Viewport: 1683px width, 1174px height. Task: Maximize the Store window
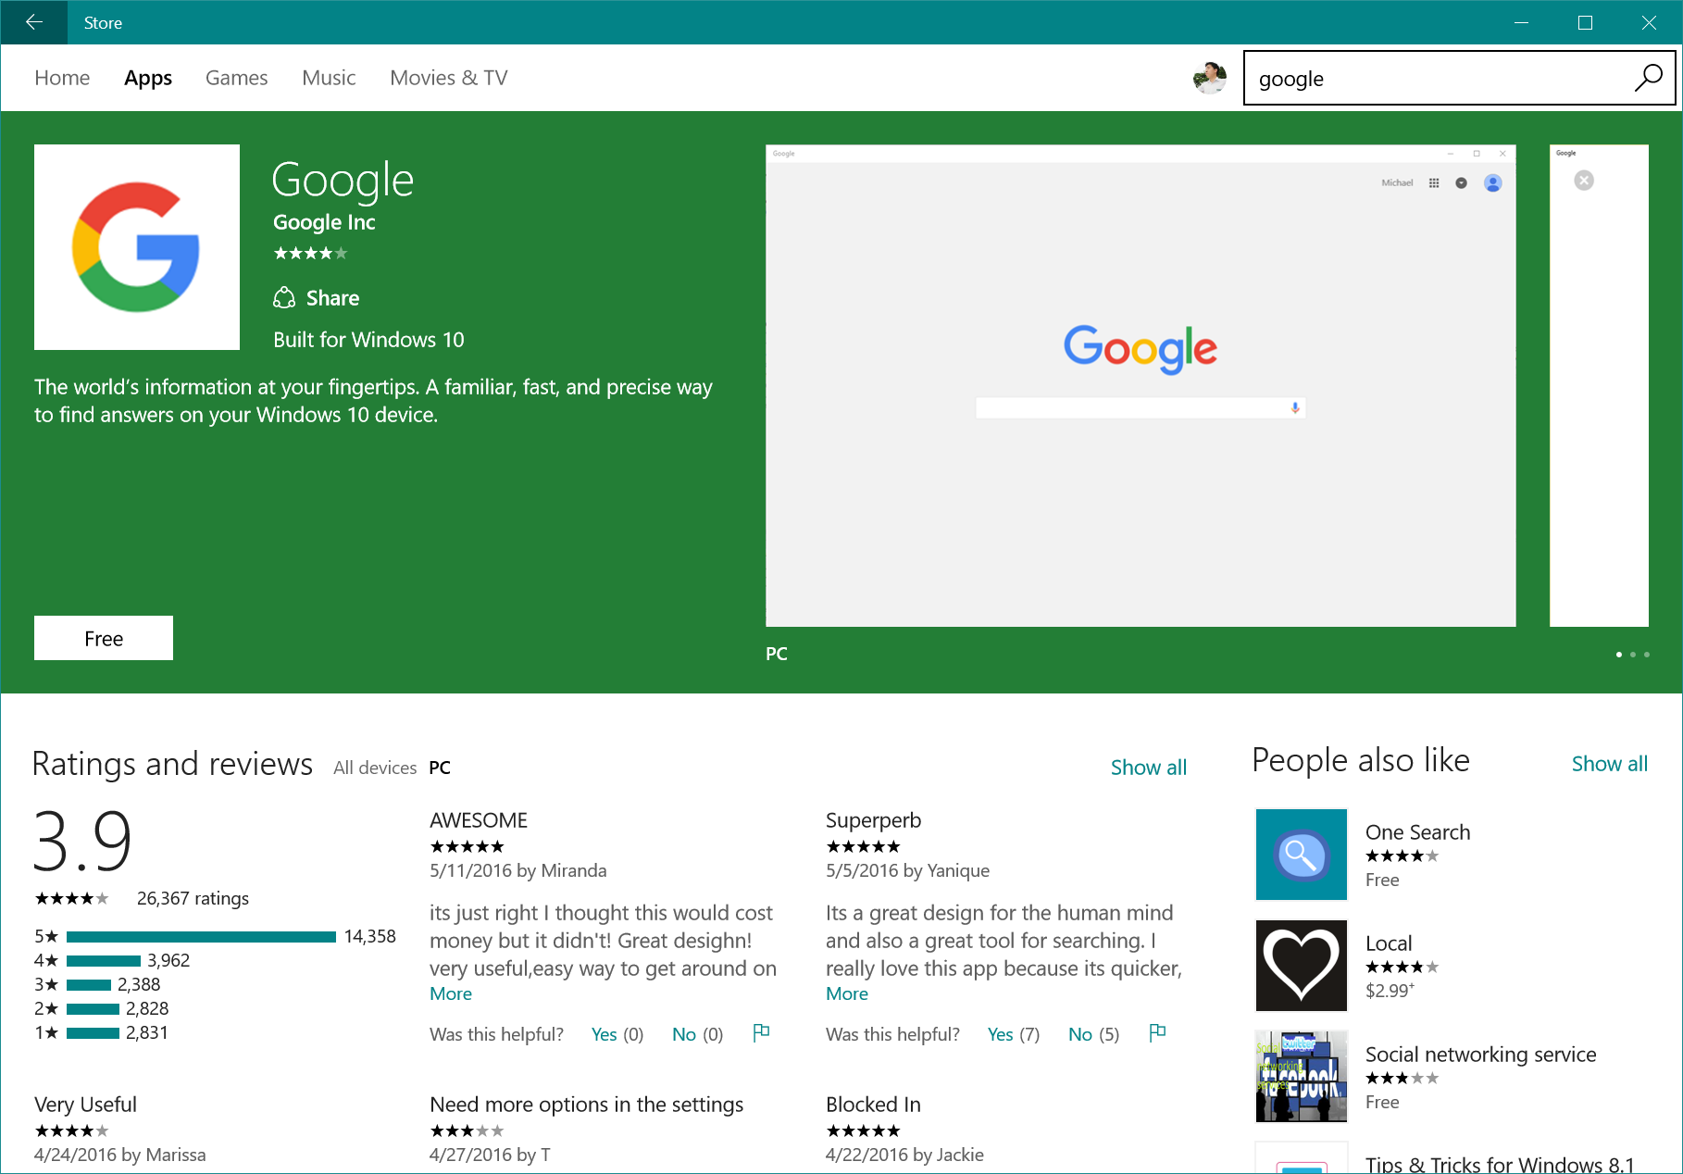[x=1585, y=22]
